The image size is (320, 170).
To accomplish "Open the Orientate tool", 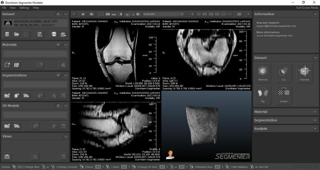I will click(x=304, y=73).
